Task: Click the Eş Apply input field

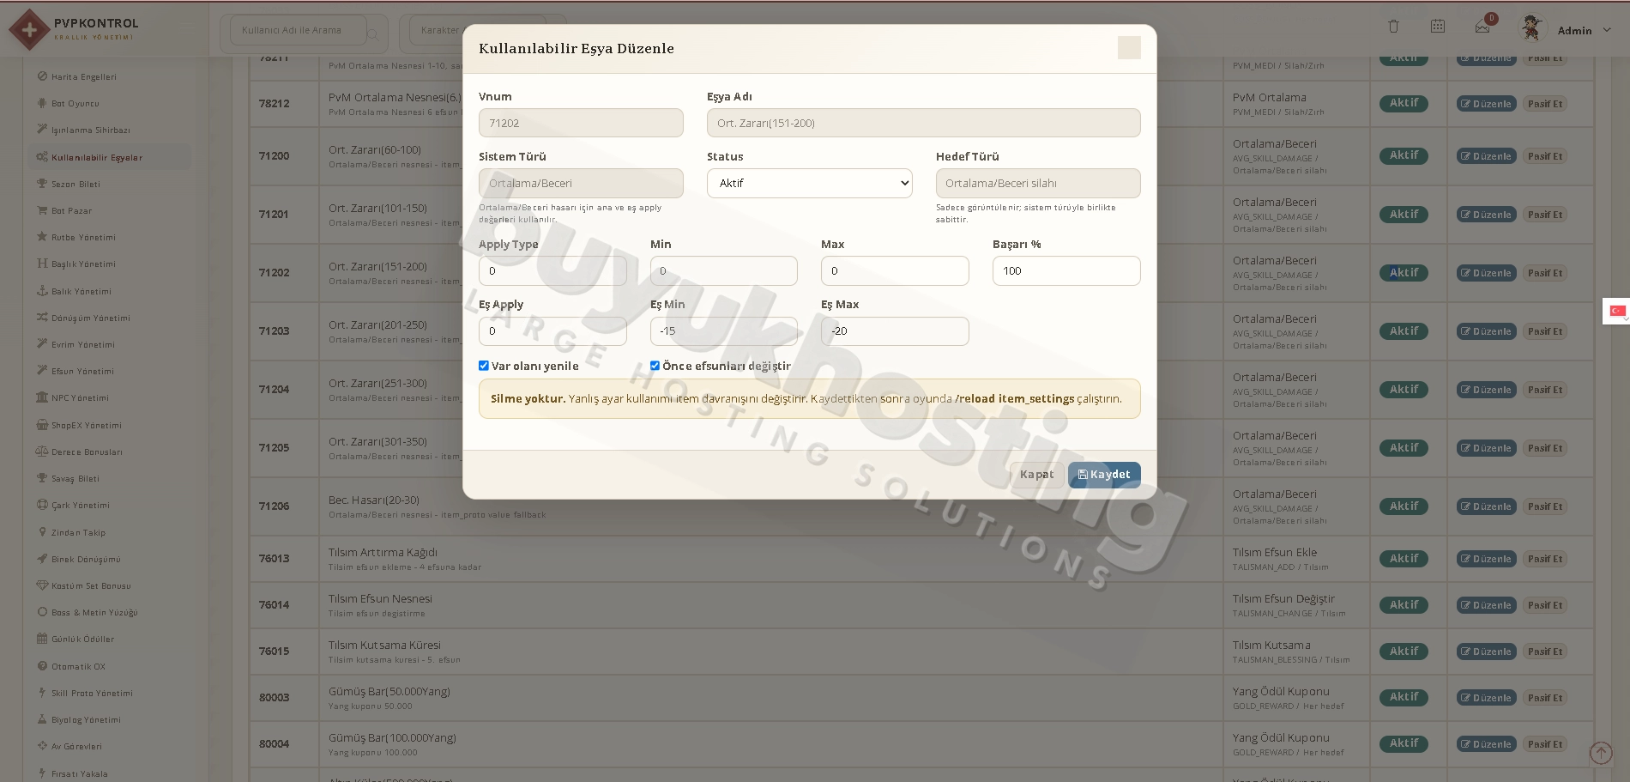Action: click(x=552, y=330)
